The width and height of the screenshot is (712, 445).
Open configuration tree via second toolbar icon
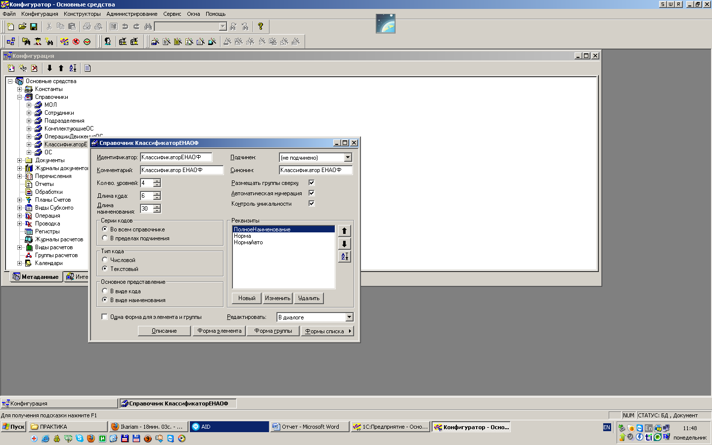click(x=11, y=42)
